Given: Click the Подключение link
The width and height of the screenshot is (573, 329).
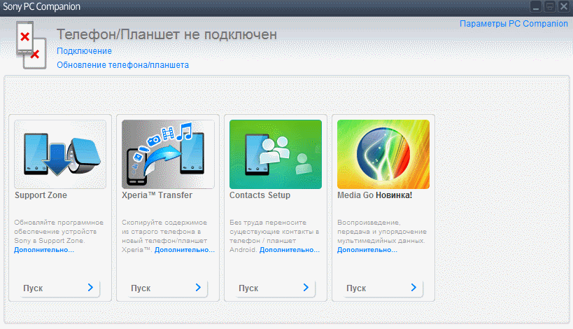Looking at the screenshot, I should 84,51.
